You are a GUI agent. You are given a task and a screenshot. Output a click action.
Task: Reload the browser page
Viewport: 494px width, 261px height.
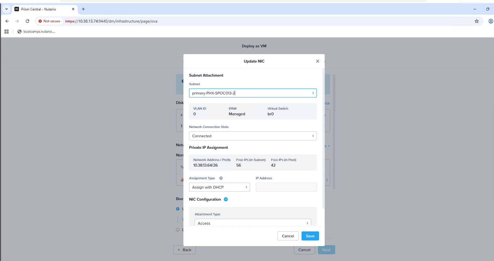point(27,21)
